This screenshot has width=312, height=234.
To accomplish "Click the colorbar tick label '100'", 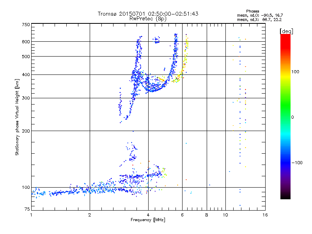I will click(x=295, y=72).
